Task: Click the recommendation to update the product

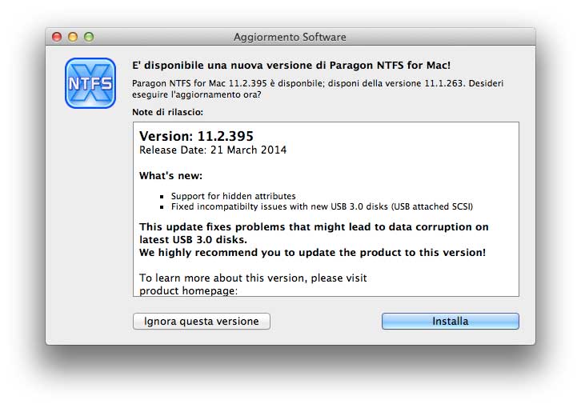Action: (312, 253)
